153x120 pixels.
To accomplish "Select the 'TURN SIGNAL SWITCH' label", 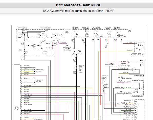I will pyautogui.click(x=136, y=91).
